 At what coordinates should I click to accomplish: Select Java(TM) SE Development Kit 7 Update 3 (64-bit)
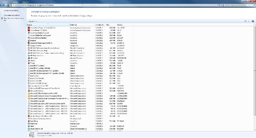(80, 73)
